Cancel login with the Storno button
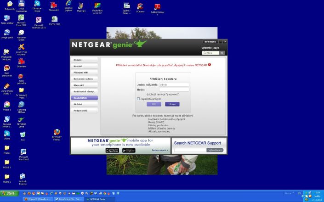The width and height of the screenshot is (324, 202). click(172, 104)
